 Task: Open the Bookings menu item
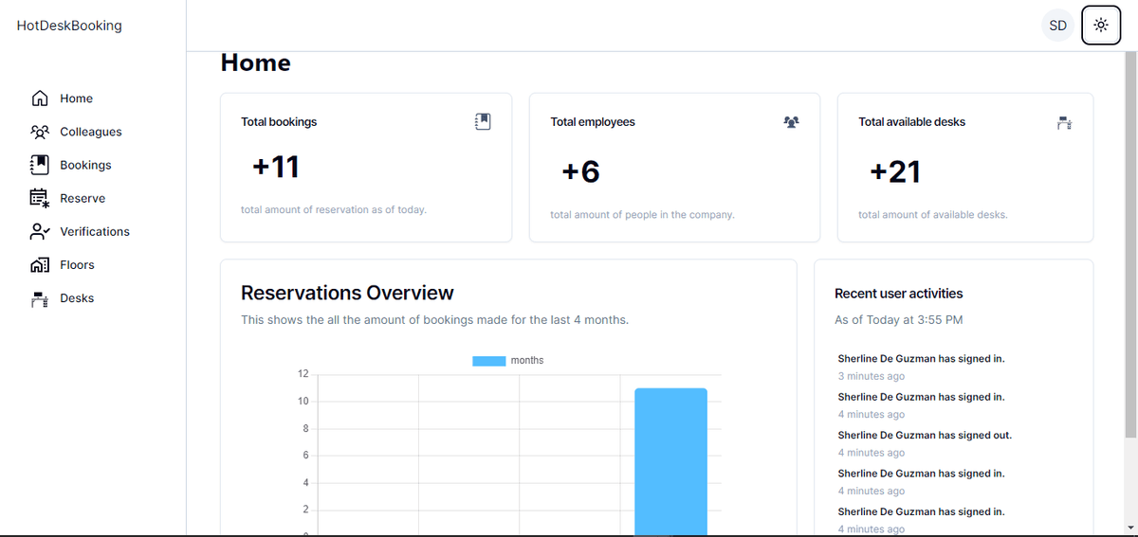pyautogui.click(x=85, y=165)
